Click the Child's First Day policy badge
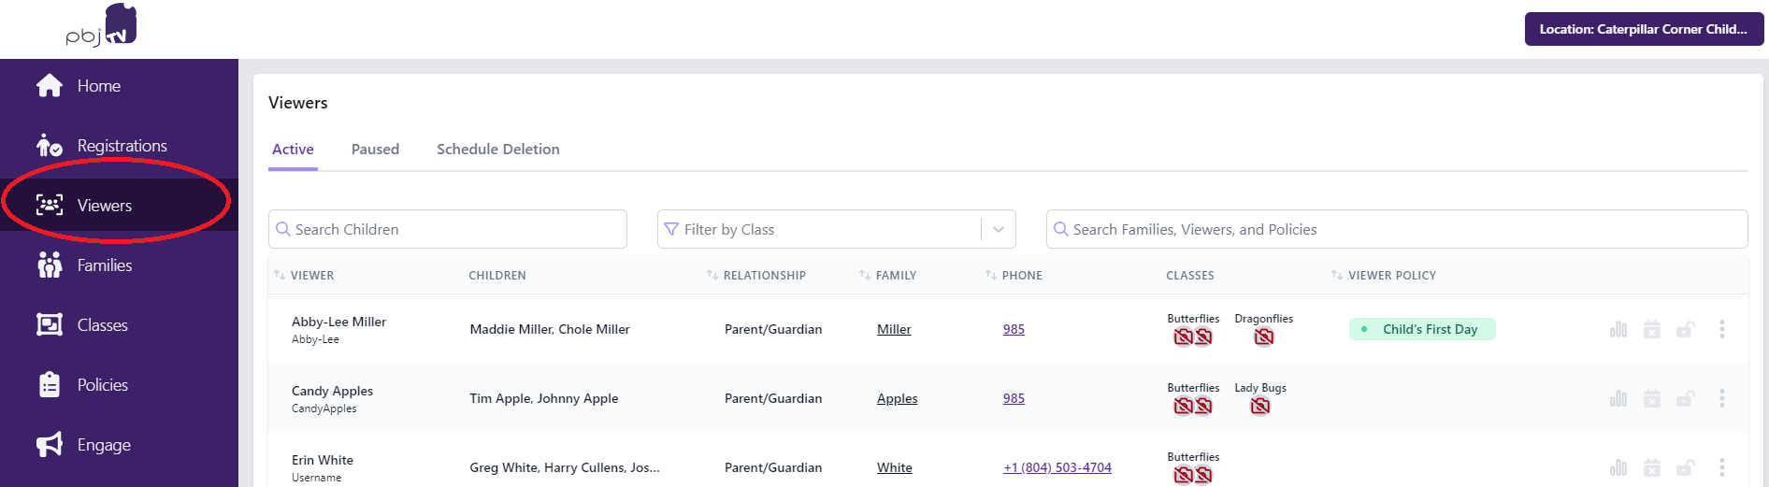This screenshot has width=1769, height=487. click(x=1422, y=329)
